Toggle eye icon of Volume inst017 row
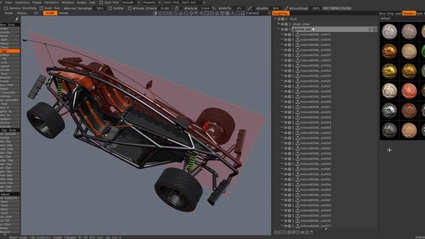Image resolution: width=425 pixels, height=239 pixels. [286, 35]
